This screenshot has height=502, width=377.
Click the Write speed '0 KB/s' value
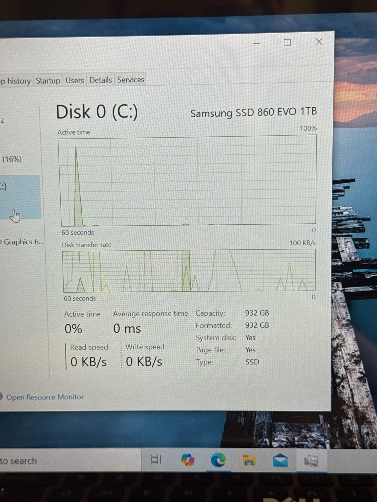coord(144,361)
